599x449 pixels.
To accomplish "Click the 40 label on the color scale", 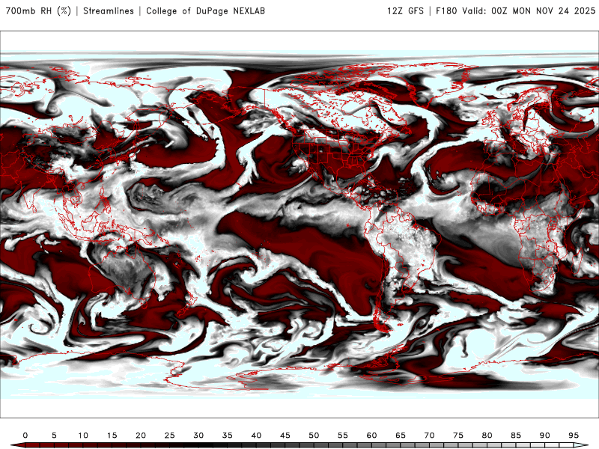I will [256, 436].
